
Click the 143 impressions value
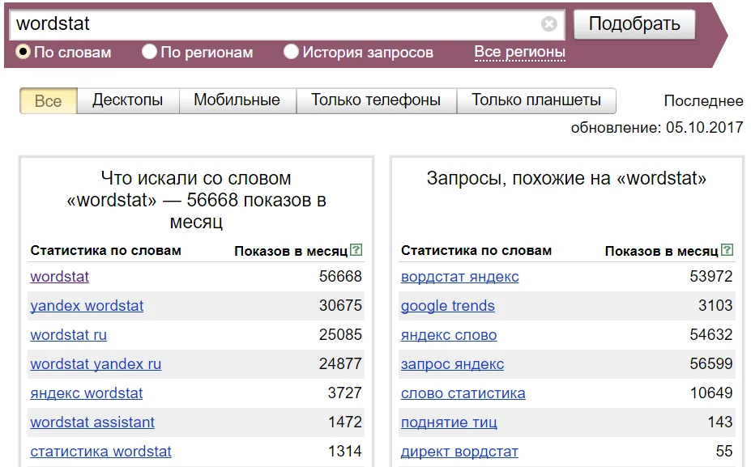[x=720, y=422]
